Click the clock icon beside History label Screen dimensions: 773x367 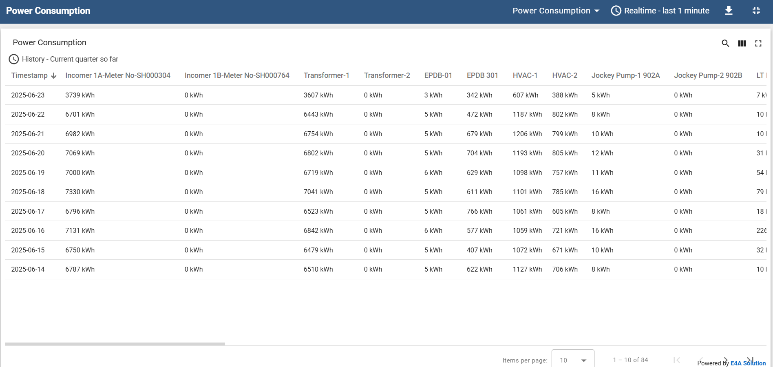(14, 59)
